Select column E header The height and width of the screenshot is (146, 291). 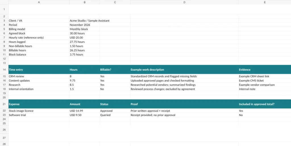click(x=265, y=2)
